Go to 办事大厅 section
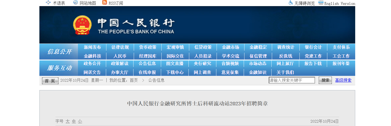391x126 pixels. 120,72
